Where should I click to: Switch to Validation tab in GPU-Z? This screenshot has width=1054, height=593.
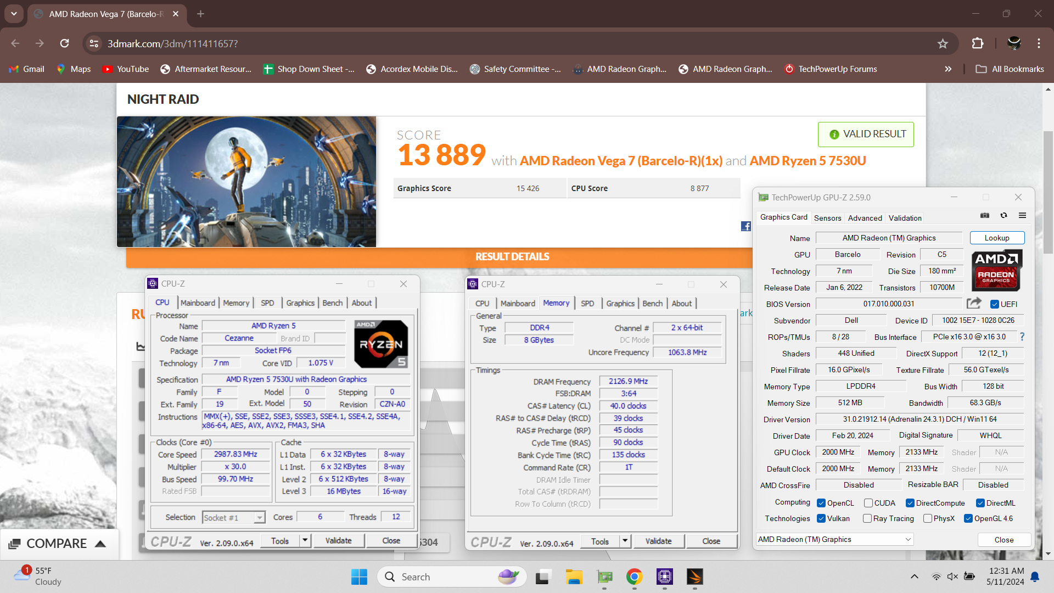(x=905, y=218)
